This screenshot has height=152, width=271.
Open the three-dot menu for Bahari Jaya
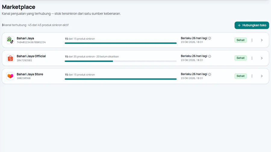pyautogui.click(x=252, y=40)
